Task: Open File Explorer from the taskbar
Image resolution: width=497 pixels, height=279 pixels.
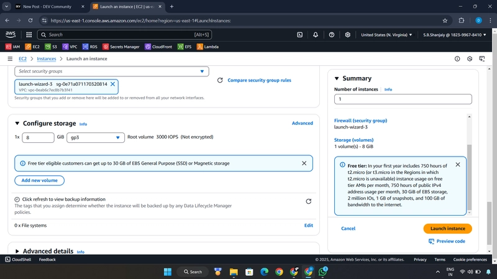Action: pos(234,272)
